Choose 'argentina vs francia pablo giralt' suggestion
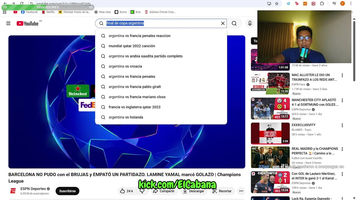Screen dimensions: 356x200 (x=161, y=87)
